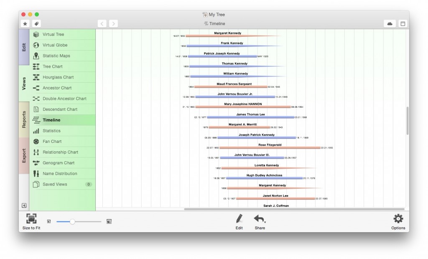Select the Saved Views count badge
This screenshot has width=428, height=259.
[89, 184]
